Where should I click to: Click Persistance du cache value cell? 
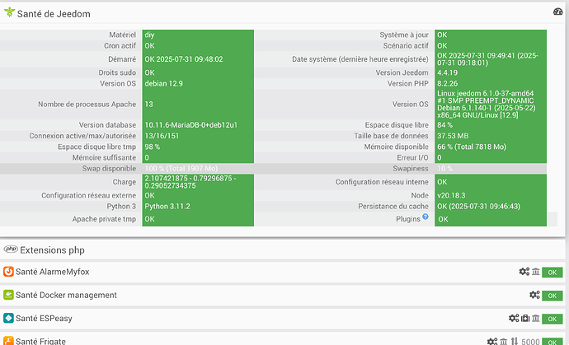[x=491, y=206]
